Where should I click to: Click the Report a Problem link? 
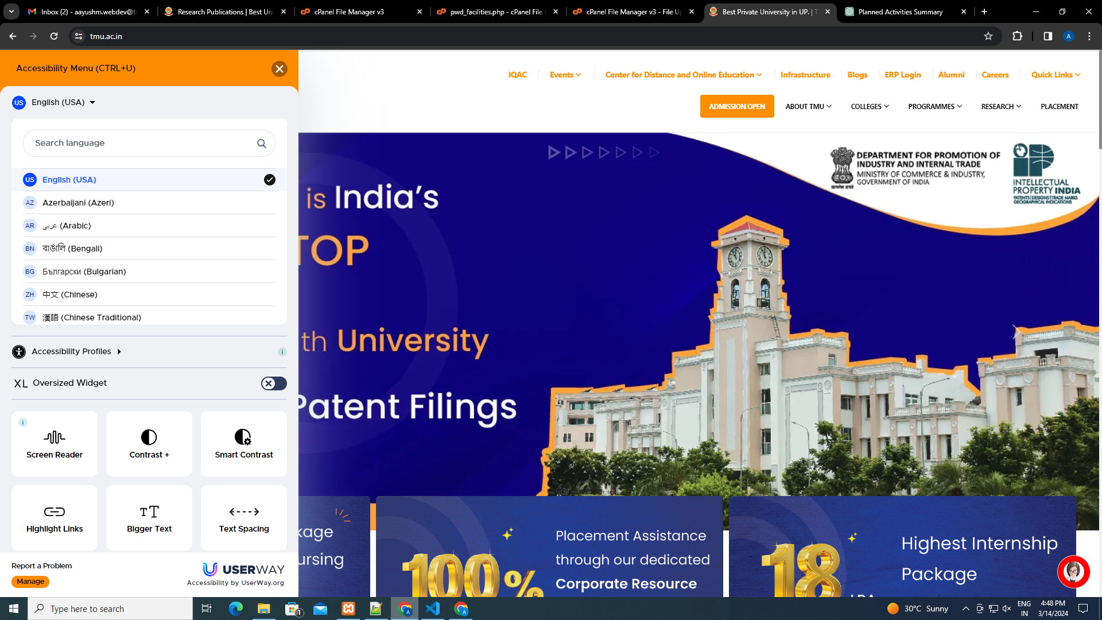click(42, 566)
